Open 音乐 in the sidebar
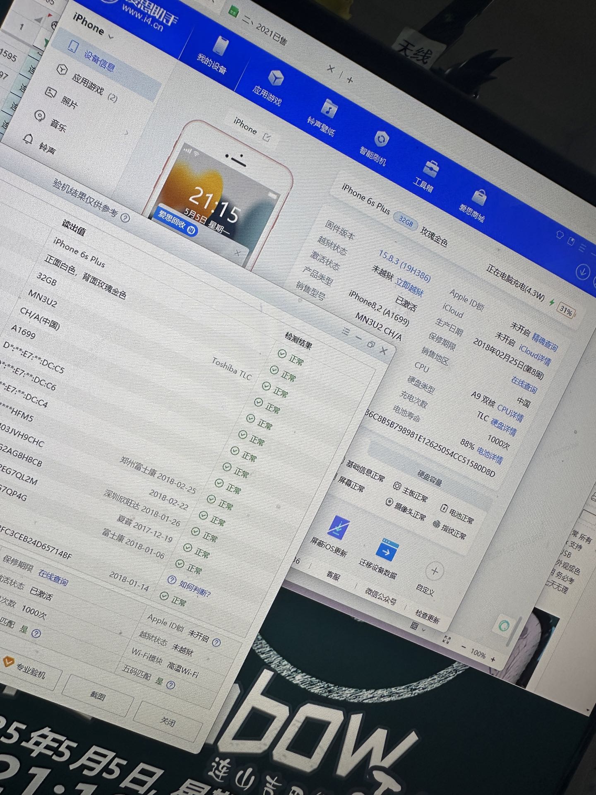 [51, 120]
